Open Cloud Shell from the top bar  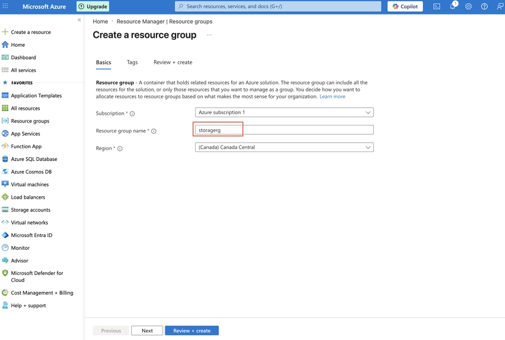[437, 6]
